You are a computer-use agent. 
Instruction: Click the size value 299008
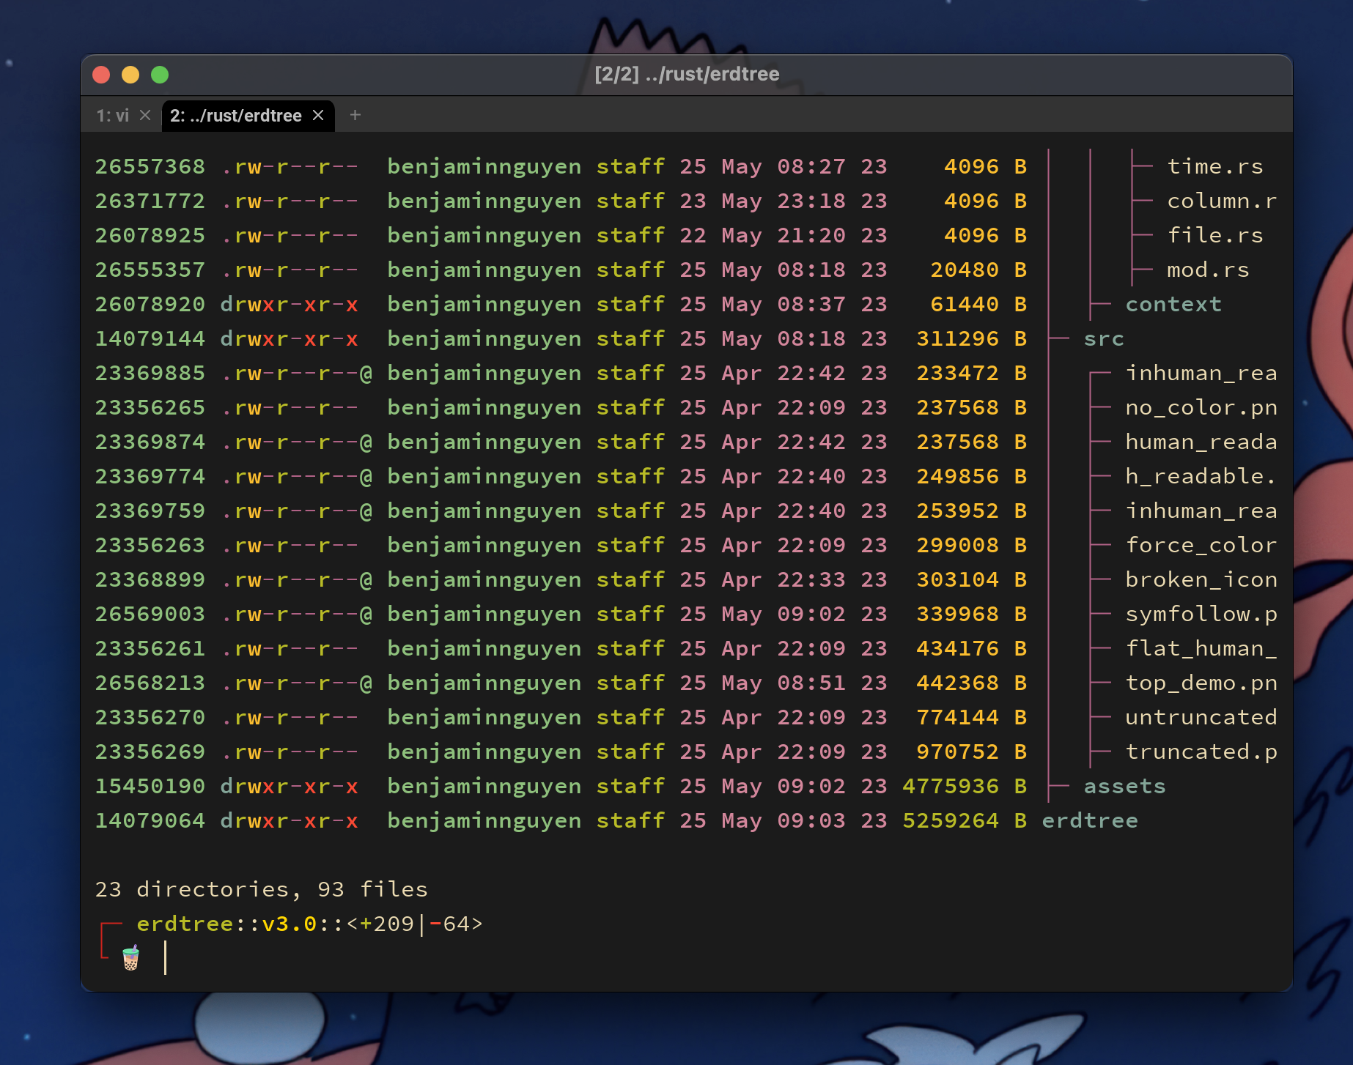coord(958,545)
